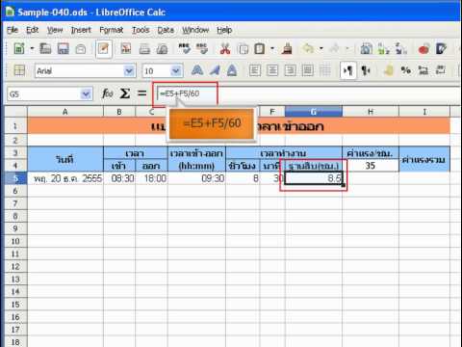Open a file with the Open icon
The width and height of the screenshot is (462, 347).
pos(45,49)
